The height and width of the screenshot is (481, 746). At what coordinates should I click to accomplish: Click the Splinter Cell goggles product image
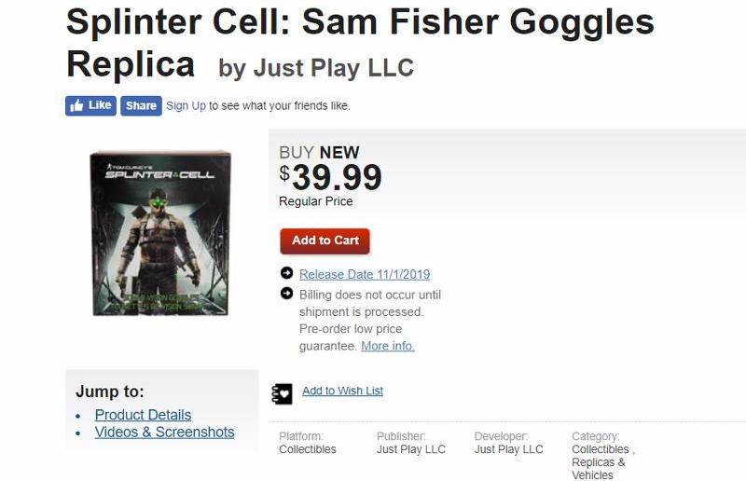tap(159, 233)
